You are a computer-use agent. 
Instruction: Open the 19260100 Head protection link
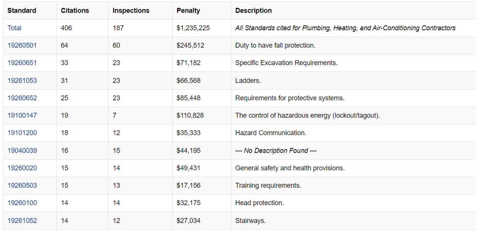pos(22,203)
